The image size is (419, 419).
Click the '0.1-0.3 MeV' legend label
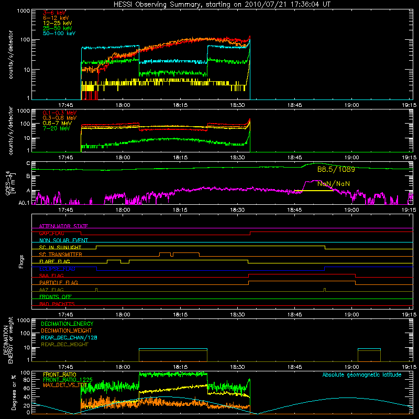60,113
